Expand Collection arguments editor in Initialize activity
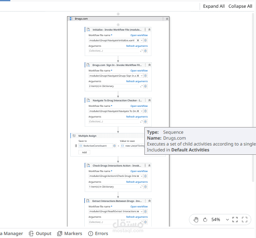 [141, 51]
